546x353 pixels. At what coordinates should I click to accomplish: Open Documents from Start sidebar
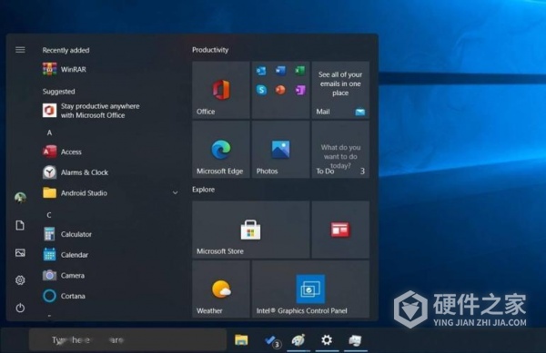pos(20,225)
